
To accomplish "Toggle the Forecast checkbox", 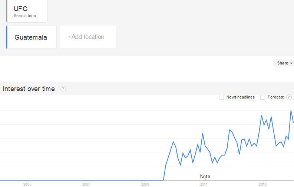I will click(x=262, y=97).
